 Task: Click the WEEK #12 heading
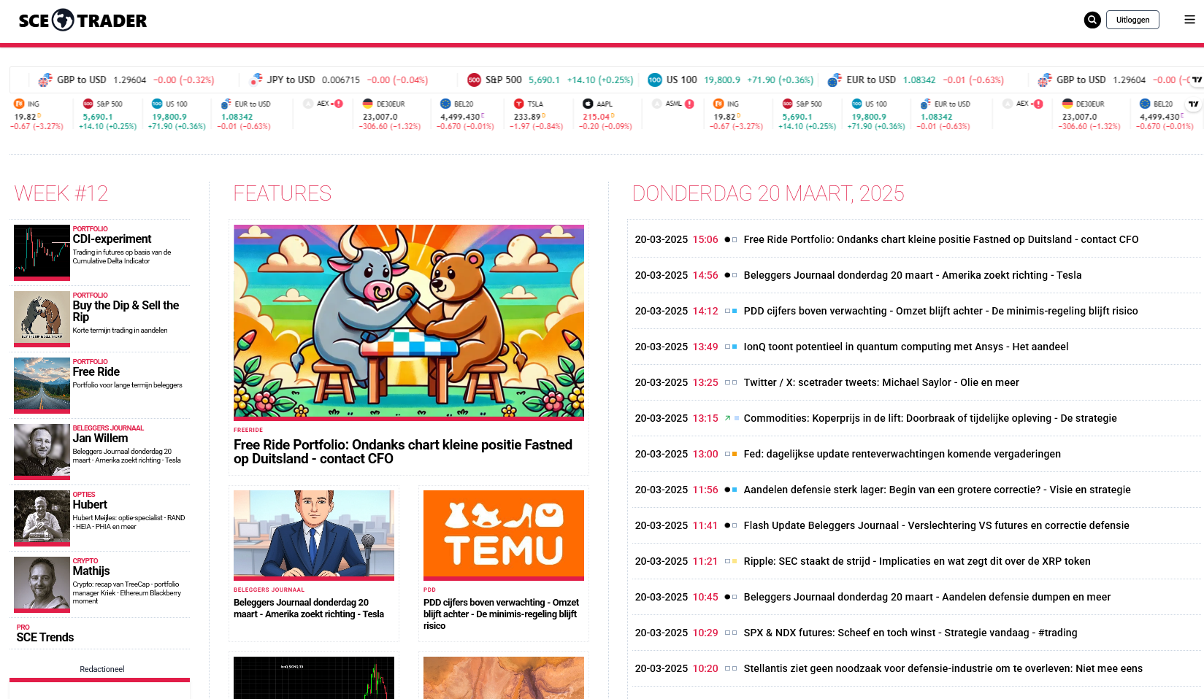coord(61,193)
